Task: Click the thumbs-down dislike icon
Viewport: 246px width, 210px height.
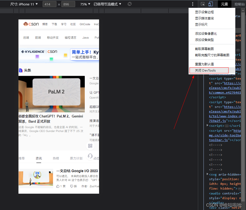Action: coord(72,186)
